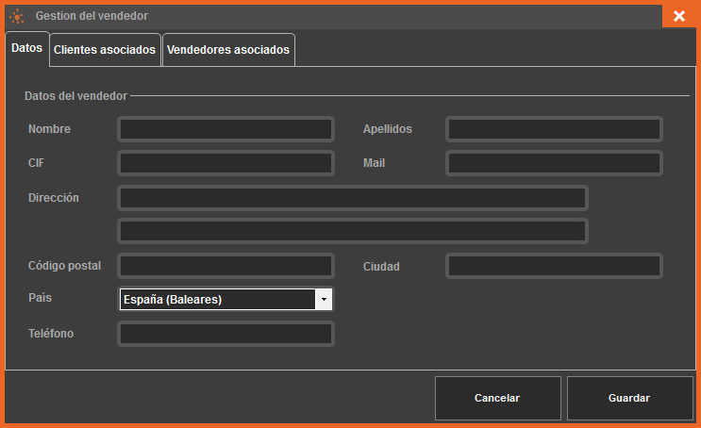Select the Código postal field

pos(225,266)
